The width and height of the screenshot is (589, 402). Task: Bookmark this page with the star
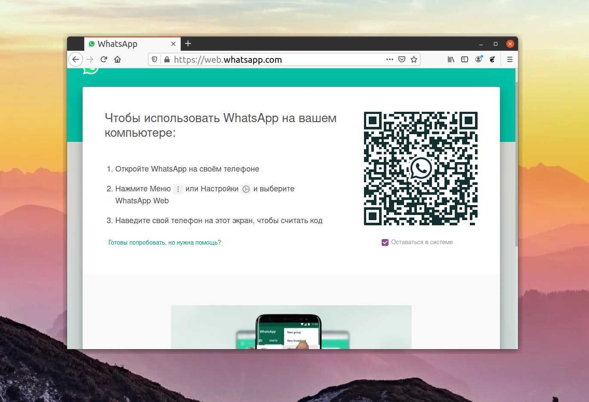click(x=414, y=59)
